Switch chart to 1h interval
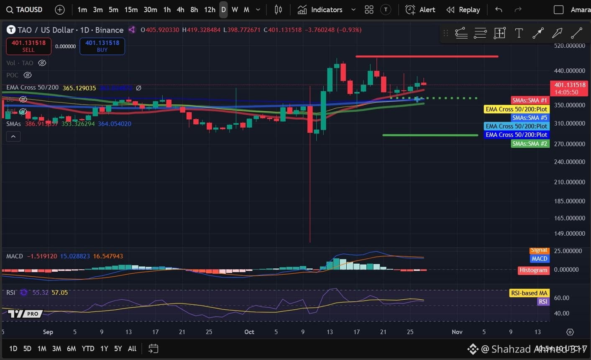The image size is (591, 360). (167, 10)
